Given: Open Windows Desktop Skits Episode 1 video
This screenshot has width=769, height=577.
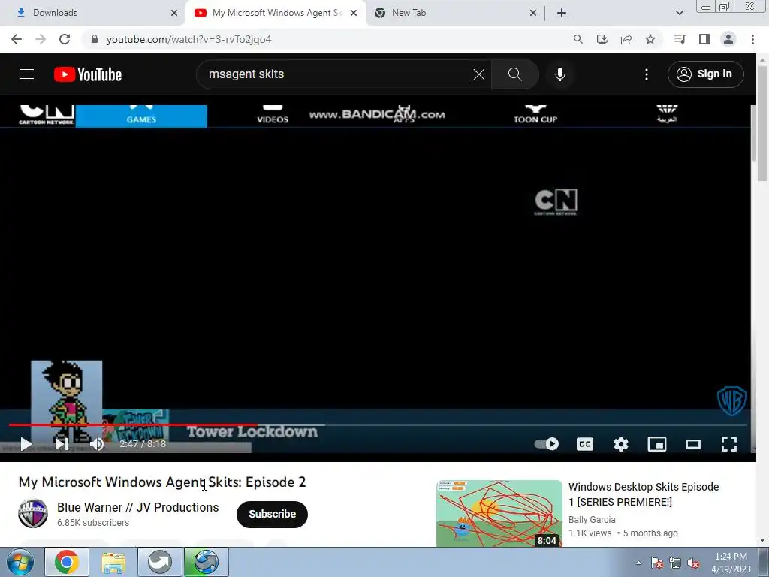Looking at the screenshot, I should click(644, 494).
